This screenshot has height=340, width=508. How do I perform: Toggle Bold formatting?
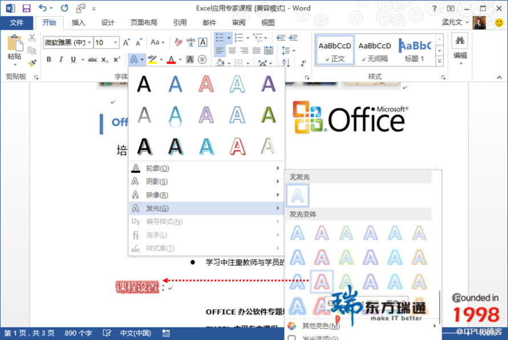tap(49, 59)
